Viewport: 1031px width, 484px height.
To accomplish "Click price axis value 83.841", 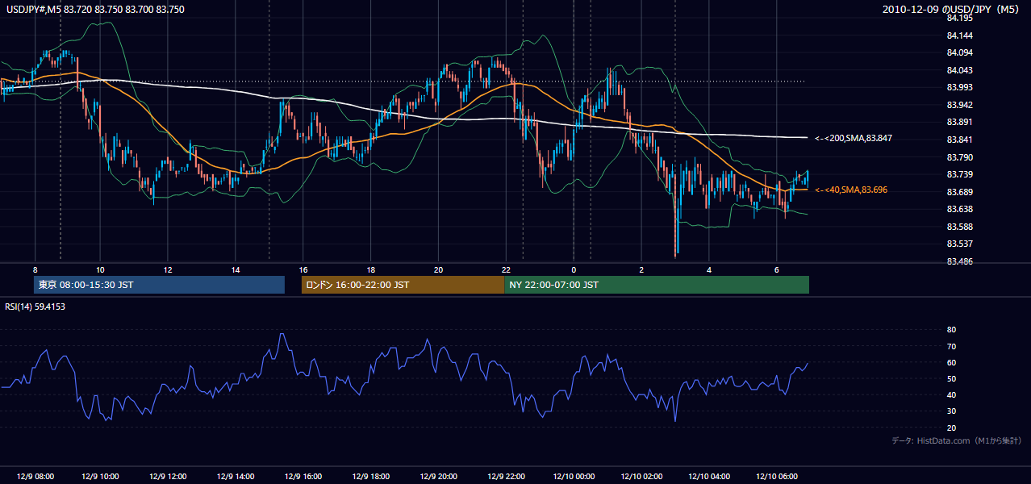I will click(x=960, y=140).
